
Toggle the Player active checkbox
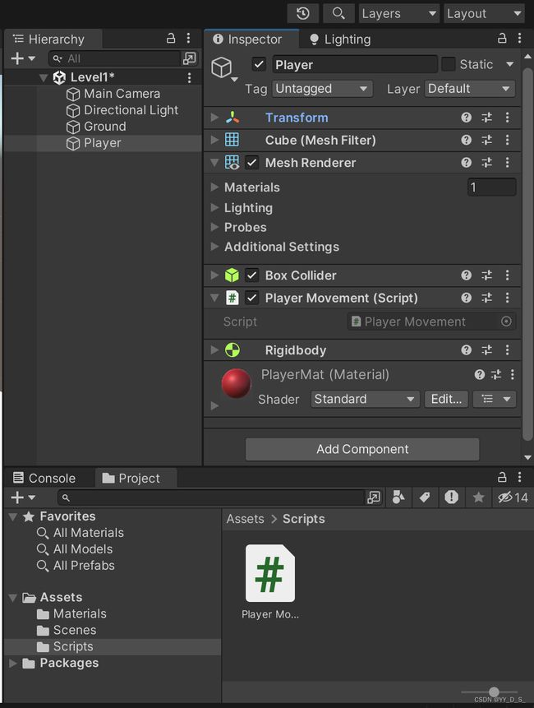259,64
